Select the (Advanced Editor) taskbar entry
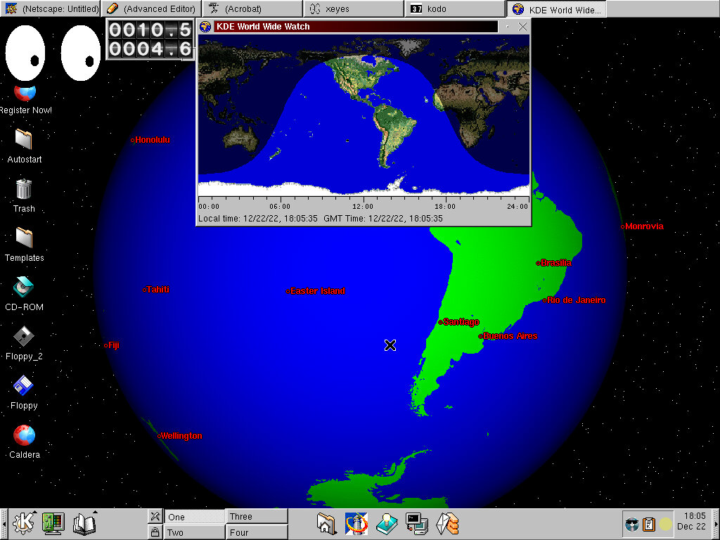 click(x=151, y=9)
